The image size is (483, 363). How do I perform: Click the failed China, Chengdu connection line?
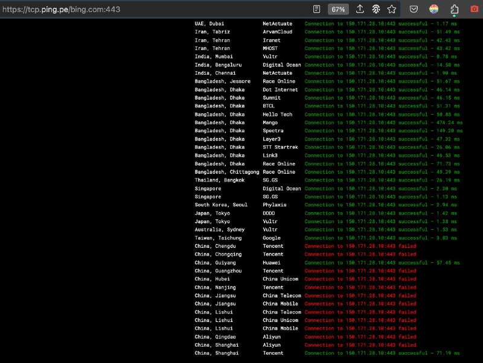tap(360, 246)
